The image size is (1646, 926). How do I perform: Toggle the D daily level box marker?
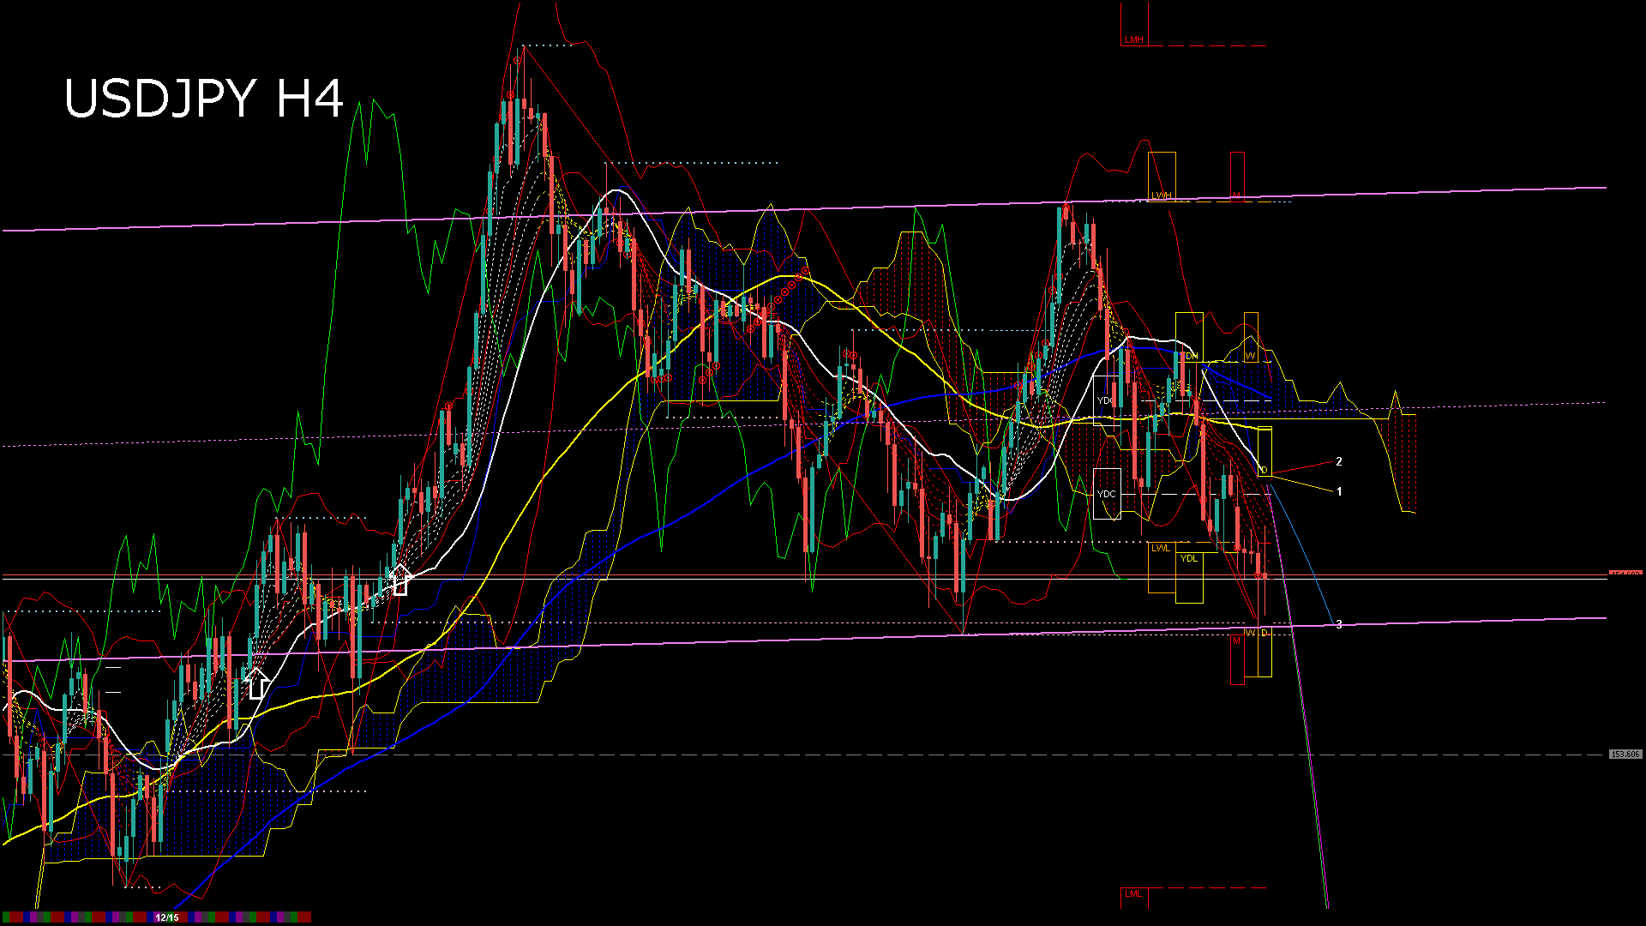coord(1264,470)
